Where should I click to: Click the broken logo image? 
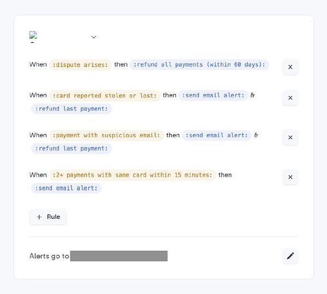(x=33, y=36)
